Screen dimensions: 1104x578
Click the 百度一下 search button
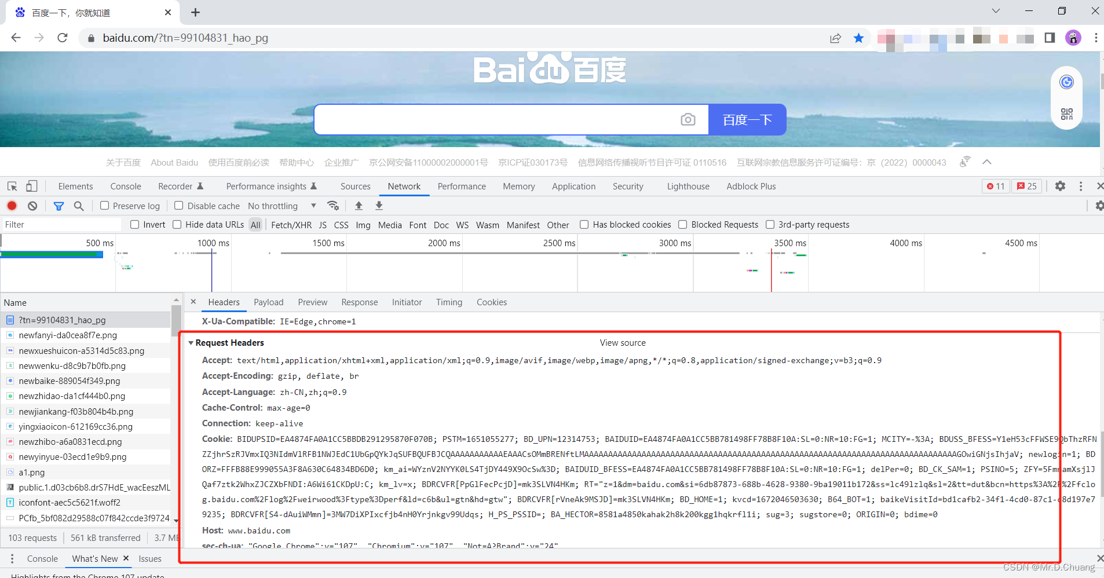point(747,119)
